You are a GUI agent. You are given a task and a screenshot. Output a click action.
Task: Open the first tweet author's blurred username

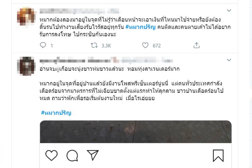click(x=79, y=11)
